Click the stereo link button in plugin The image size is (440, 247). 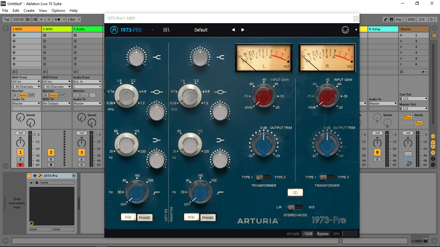(295, 192)
